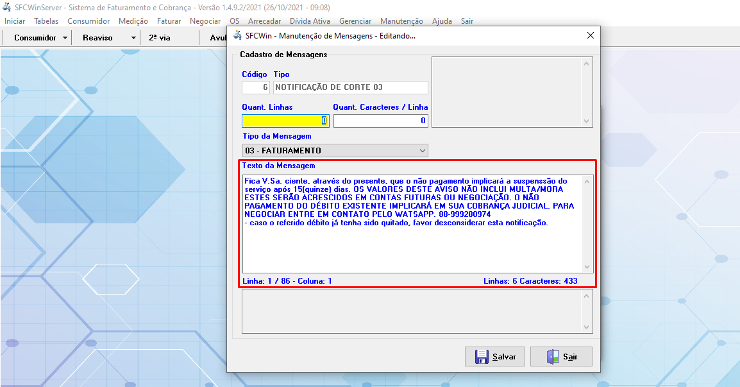Click the Quant. Caracteres / Linha field
This screenshot has width=740, height=387.
click(380, 121)
